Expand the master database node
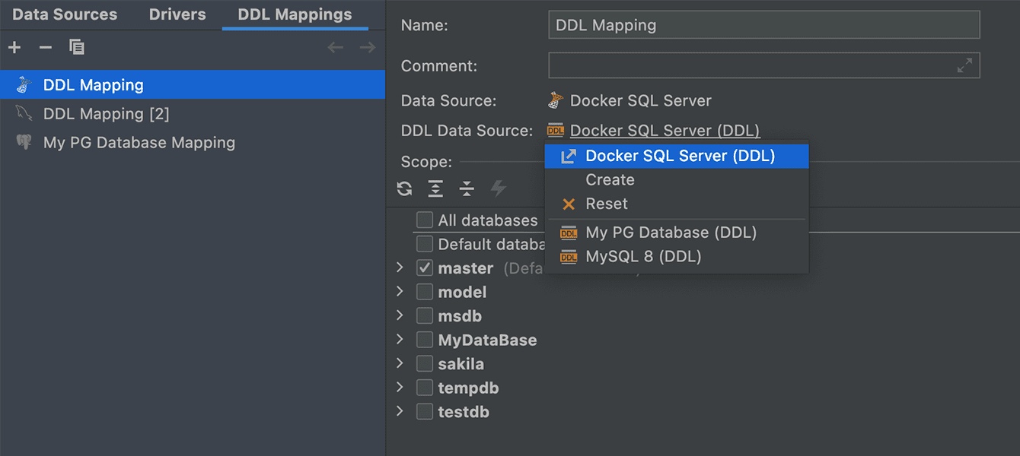The image size is (1020, 456). coord(400,268)
